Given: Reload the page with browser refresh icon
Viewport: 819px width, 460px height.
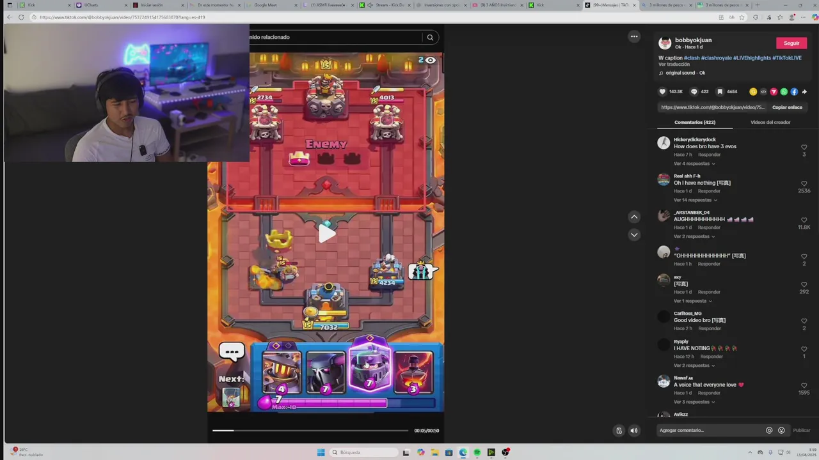Looking at the screenshot, I should click(21, 17).
